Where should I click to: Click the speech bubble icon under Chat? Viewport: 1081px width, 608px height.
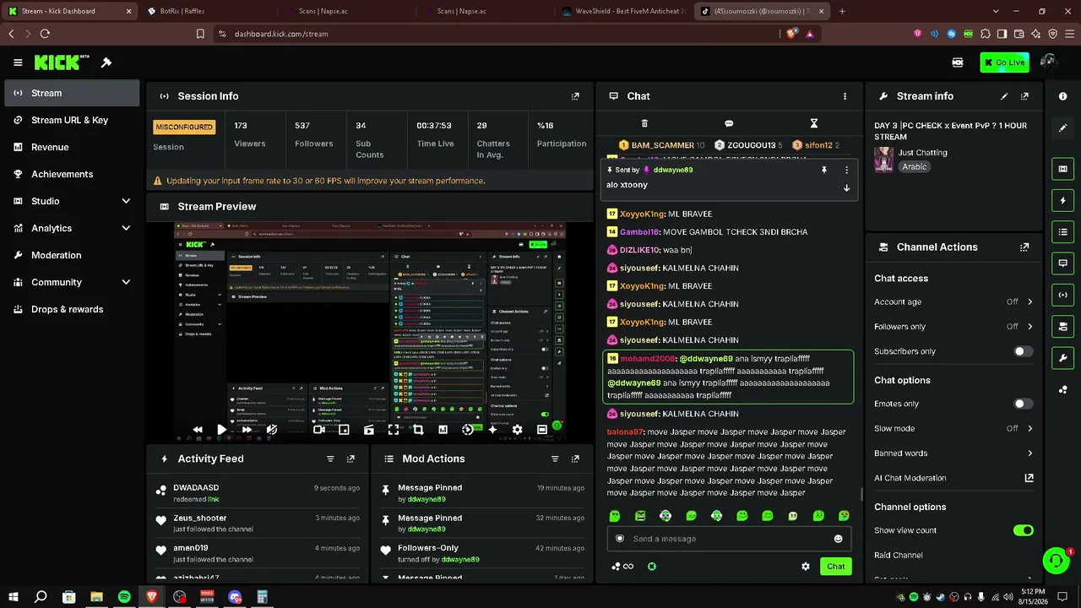coord(729,123)
